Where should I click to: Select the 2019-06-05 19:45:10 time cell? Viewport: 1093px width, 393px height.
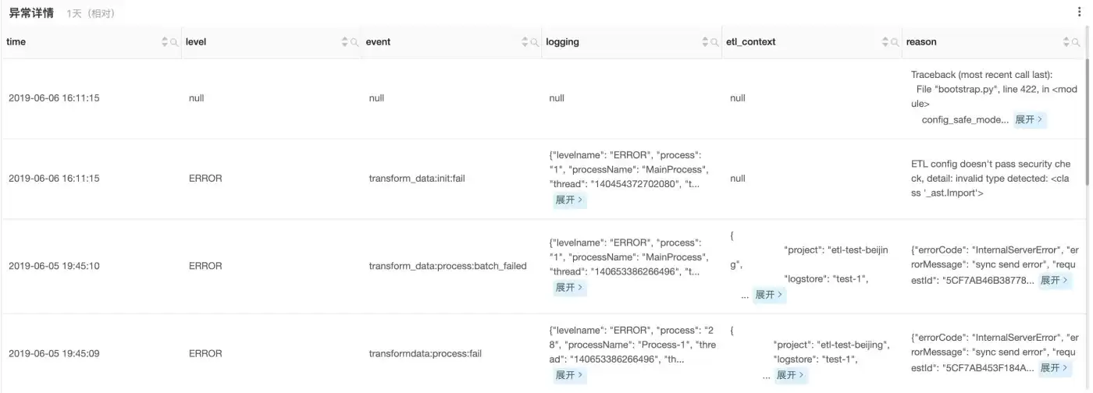[x=54, y=266]
